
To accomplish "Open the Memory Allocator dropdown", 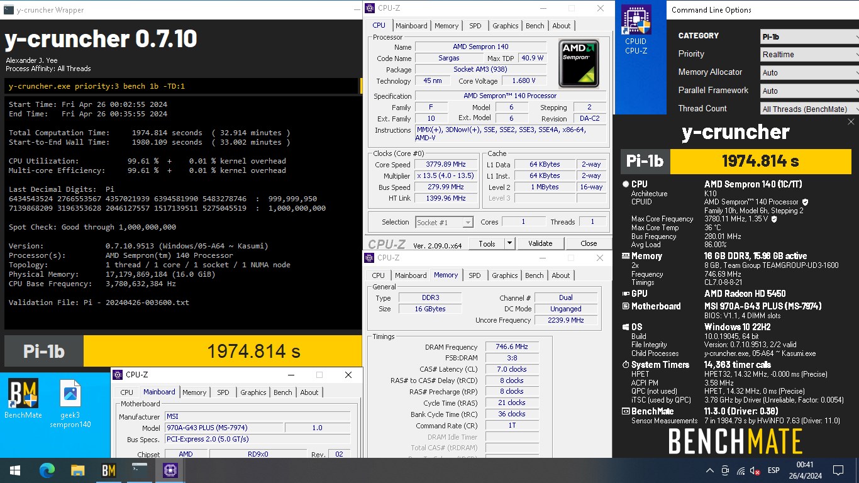I will click(x=809, y=73).
